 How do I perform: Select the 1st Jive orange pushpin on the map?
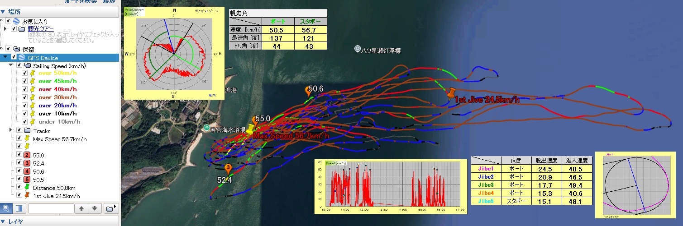(451, 93)
